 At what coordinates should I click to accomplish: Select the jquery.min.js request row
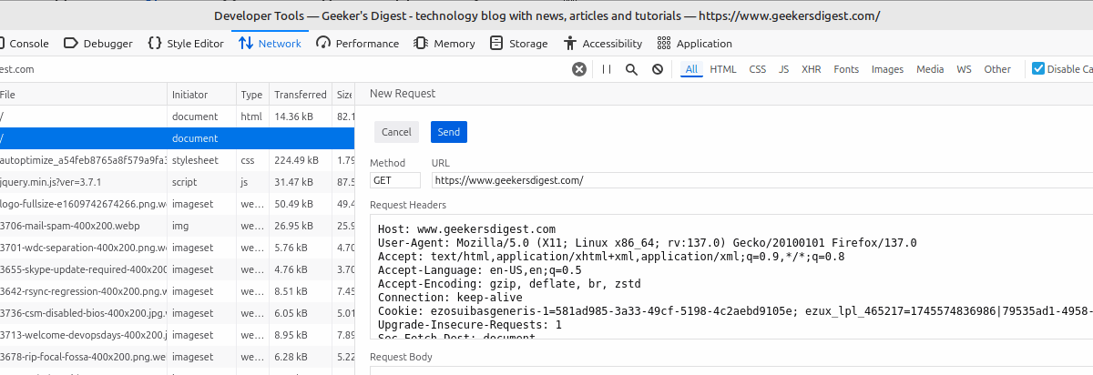(x=82, y=182)
